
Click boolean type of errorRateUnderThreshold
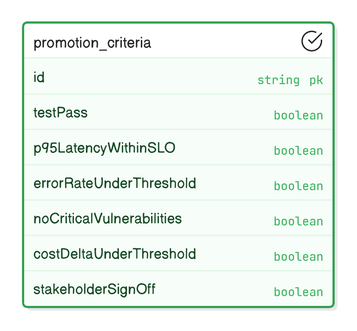[298, 186]
